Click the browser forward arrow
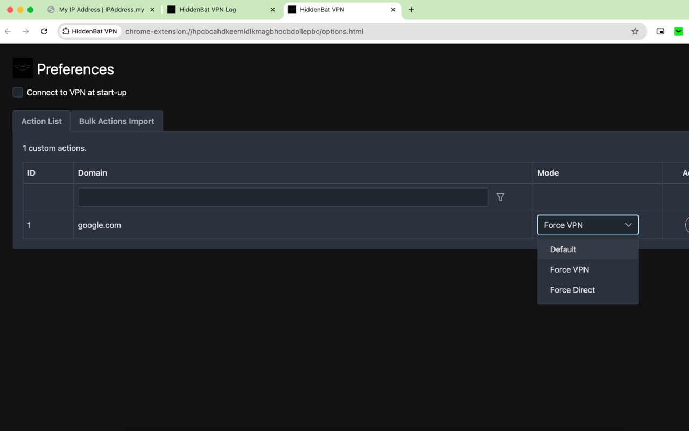 pyautogui.click(x=26, y=31)
